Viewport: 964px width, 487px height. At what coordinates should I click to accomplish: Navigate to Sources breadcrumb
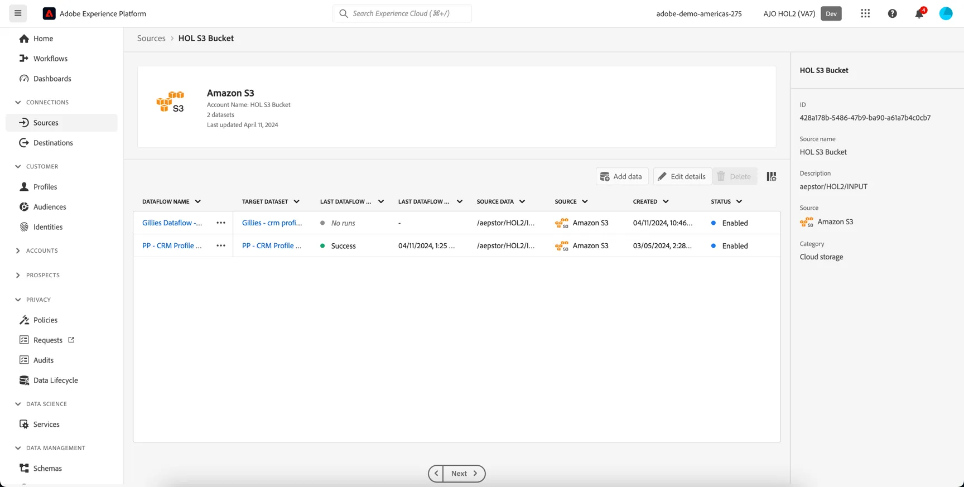tap(151, 38)
